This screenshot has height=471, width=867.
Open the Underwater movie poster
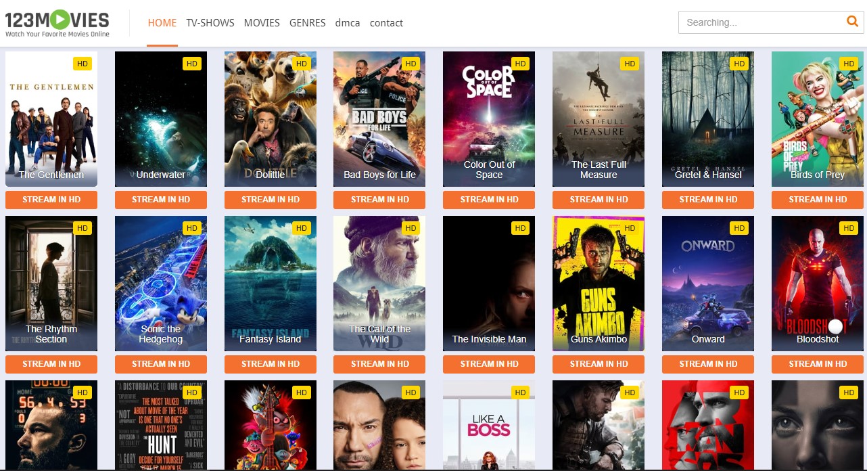161,119
